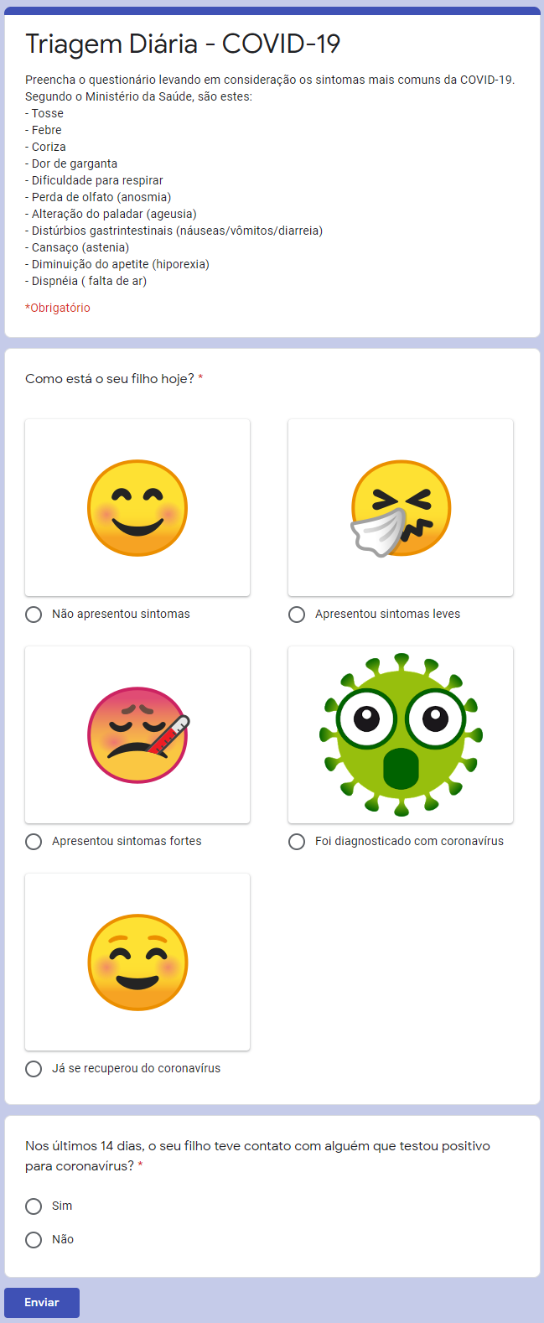Click the 'Dificuldade para respirar' symptom line

pyautogui.click(x=94, y=180)
